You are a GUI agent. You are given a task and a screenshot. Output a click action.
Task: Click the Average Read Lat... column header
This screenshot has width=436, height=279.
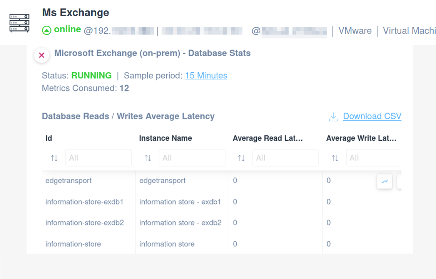(268, 138)
